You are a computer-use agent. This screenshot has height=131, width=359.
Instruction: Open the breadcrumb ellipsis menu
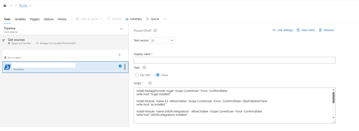11,6
